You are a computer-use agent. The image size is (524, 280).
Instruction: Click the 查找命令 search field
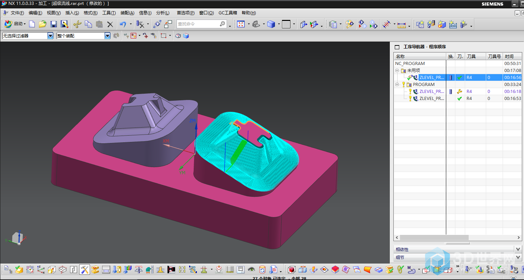click(198, 24)
